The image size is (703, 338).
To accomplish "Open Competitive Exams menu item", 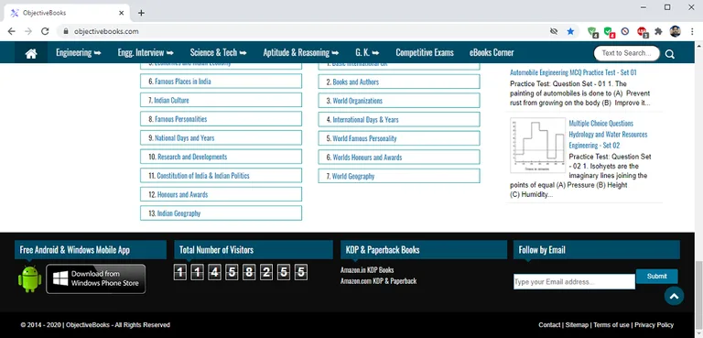I will 425,53.
